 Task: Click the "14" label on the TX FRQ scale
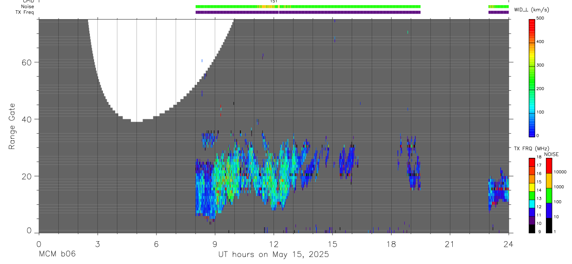(x=538, y=190)
